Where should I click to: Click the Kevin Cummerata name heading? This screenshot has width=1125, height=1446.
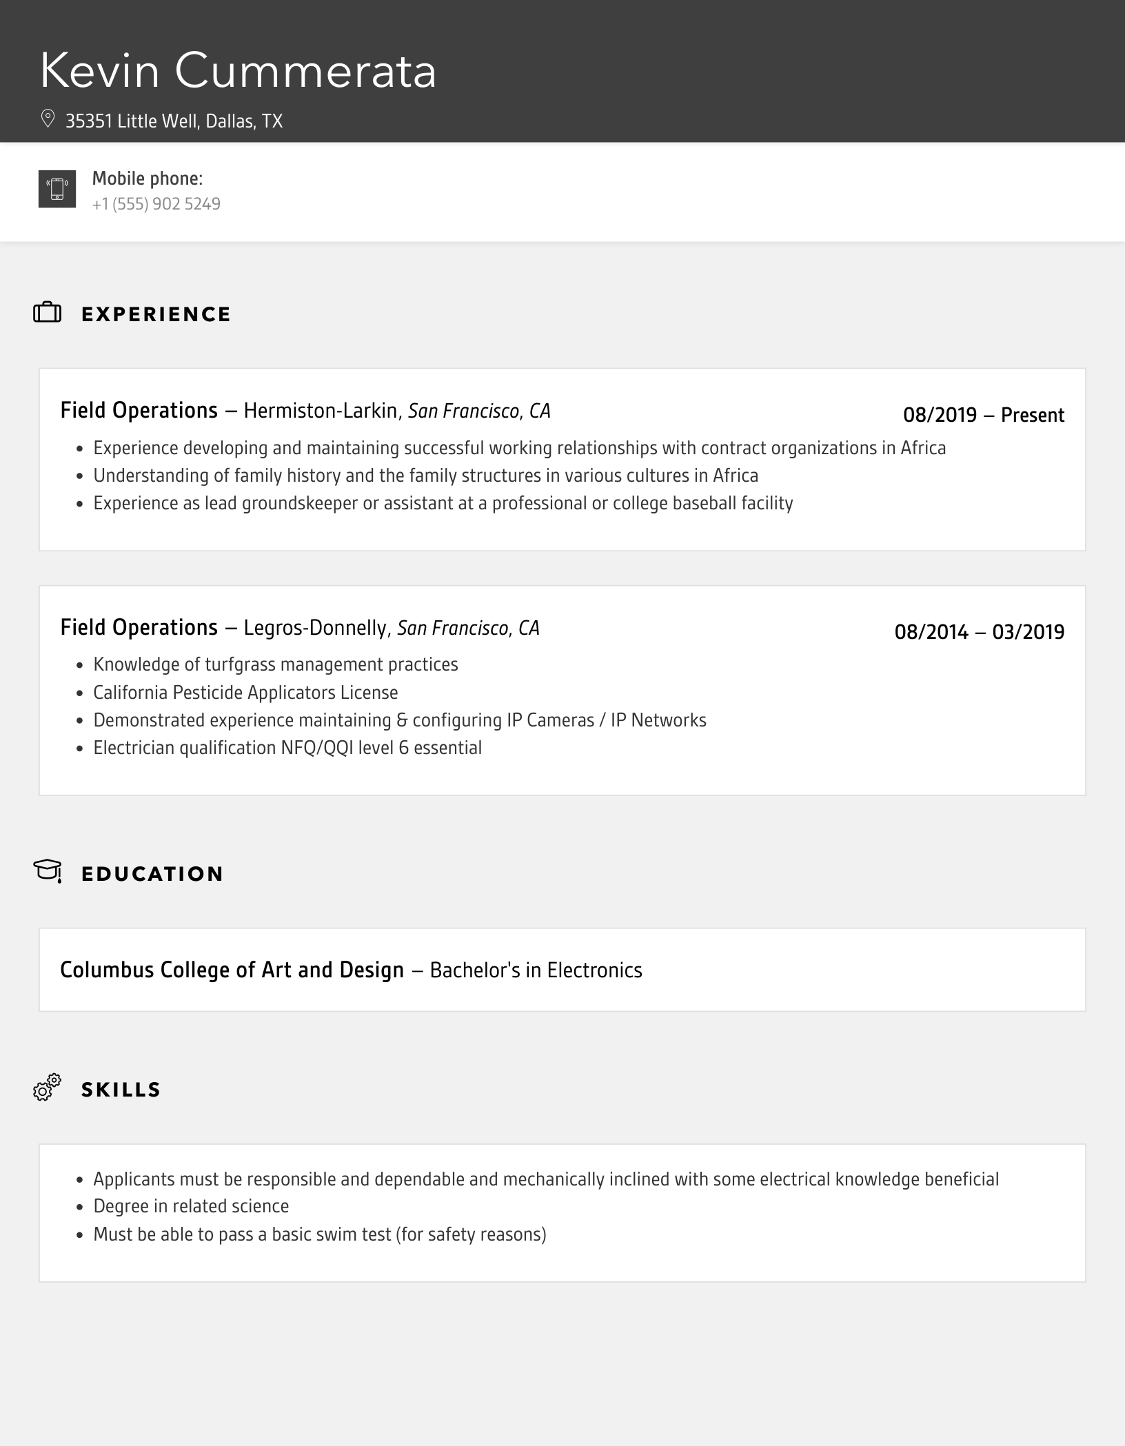coord(238,71)
